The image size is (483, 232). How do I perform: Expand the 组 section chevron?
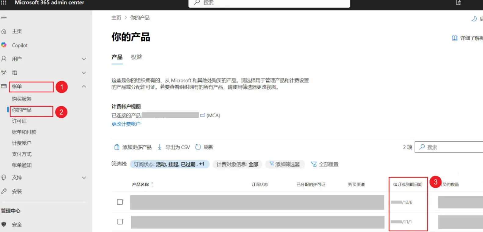tap(84, 73)
